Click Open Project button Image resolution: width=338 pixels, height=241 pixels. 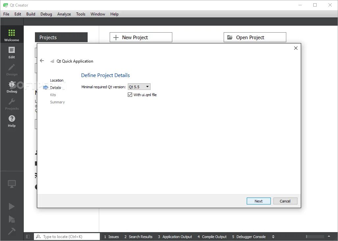[x=255, y=37]
